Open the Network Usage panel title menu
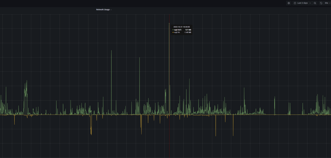The image size is (331, 158). (x=103, y=10)
